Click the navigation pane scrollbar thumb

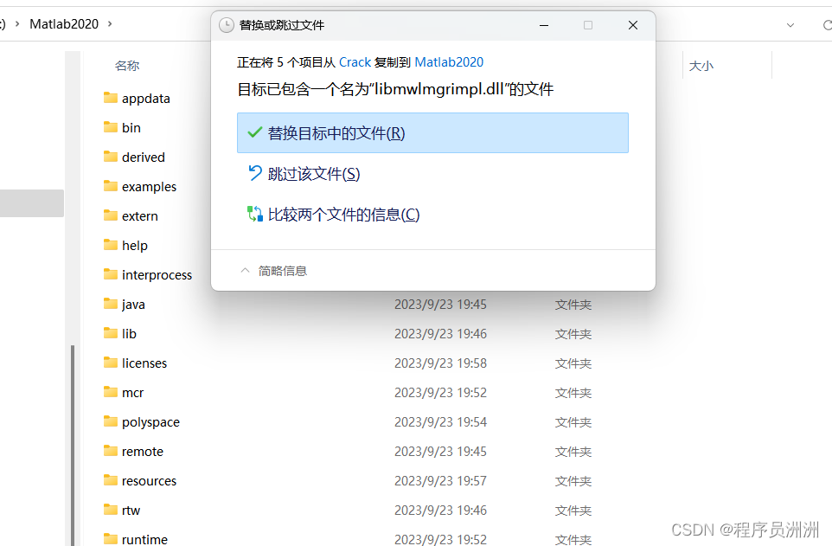[x=72, y=445]
